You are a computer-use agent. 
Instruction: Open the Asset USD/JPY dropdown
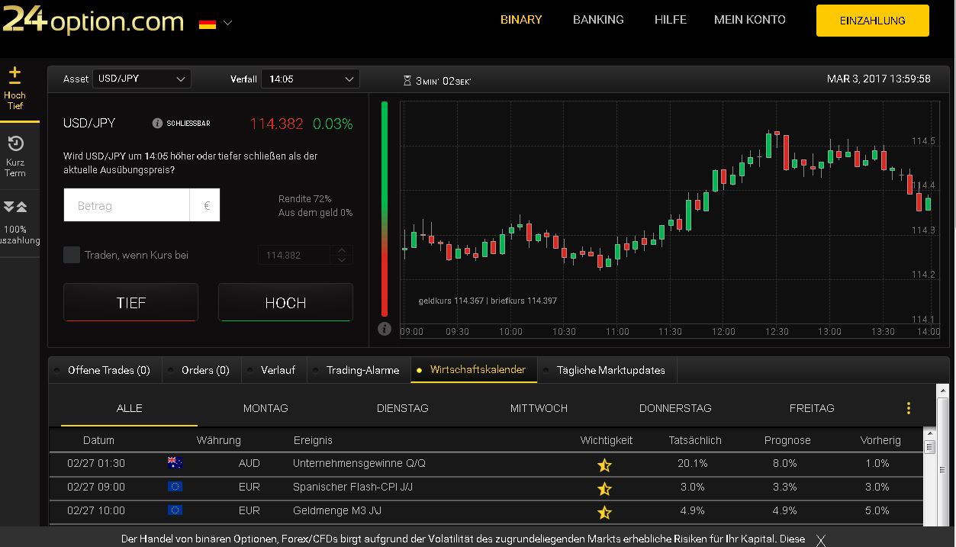click(142, 79)
